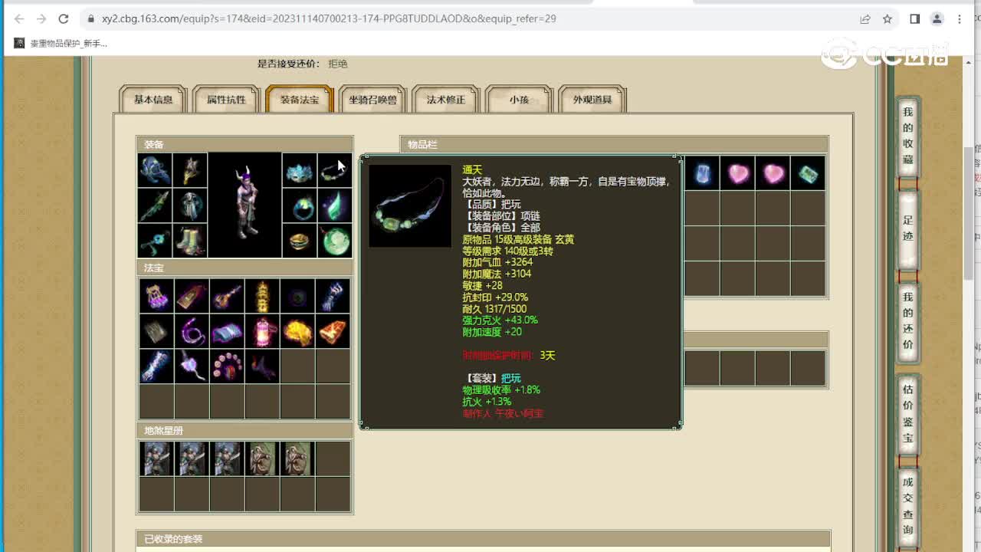Open the browser three-dot menu
The width and height of the screenshot is (981, 552).
pos(960,18)
